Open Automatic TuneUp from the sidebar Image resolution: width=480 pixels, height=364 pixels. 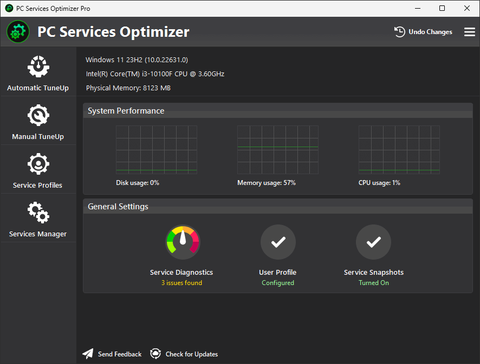point(38,73)
